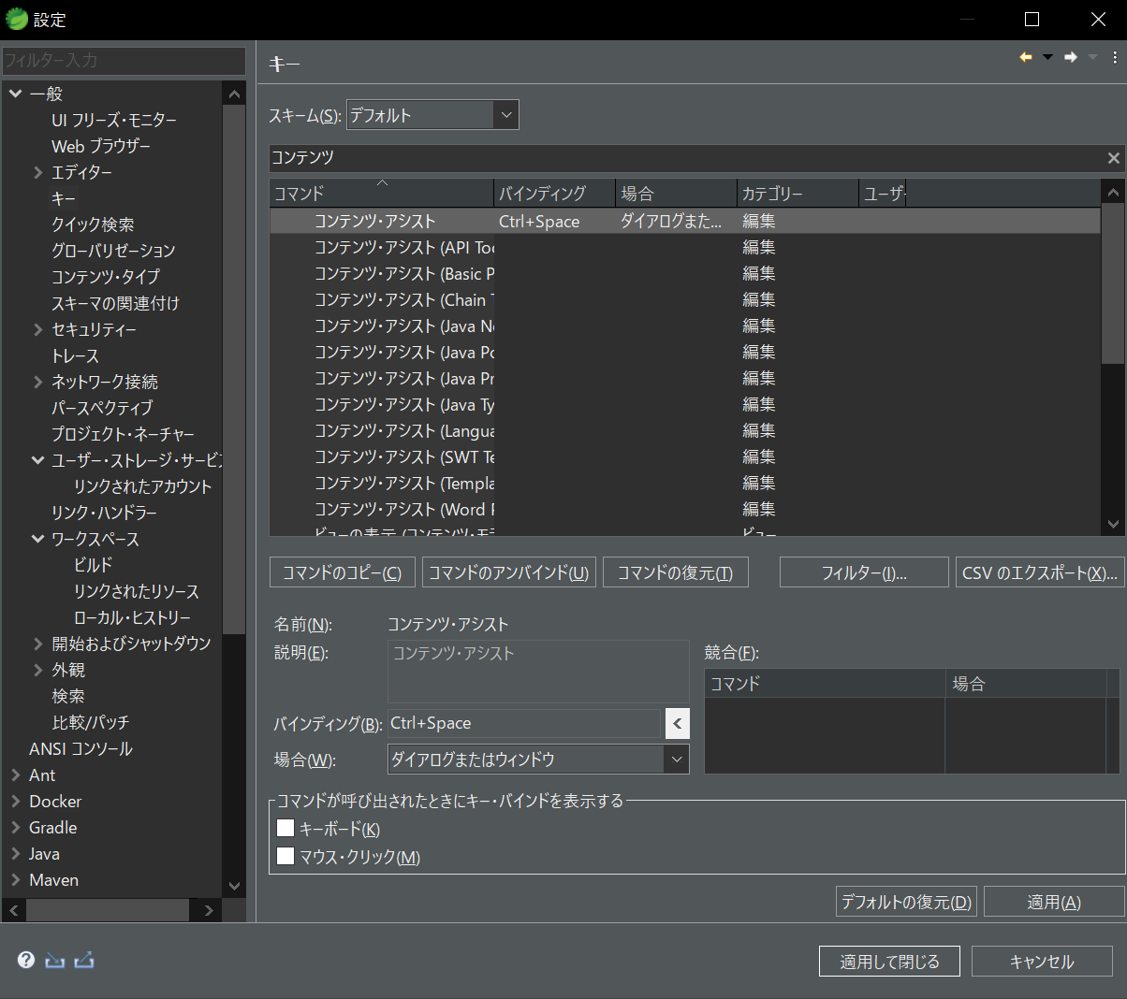Click the Eclipse logo in the title bar
Screen dimensions: 1127x999
[x=15, y=19]
